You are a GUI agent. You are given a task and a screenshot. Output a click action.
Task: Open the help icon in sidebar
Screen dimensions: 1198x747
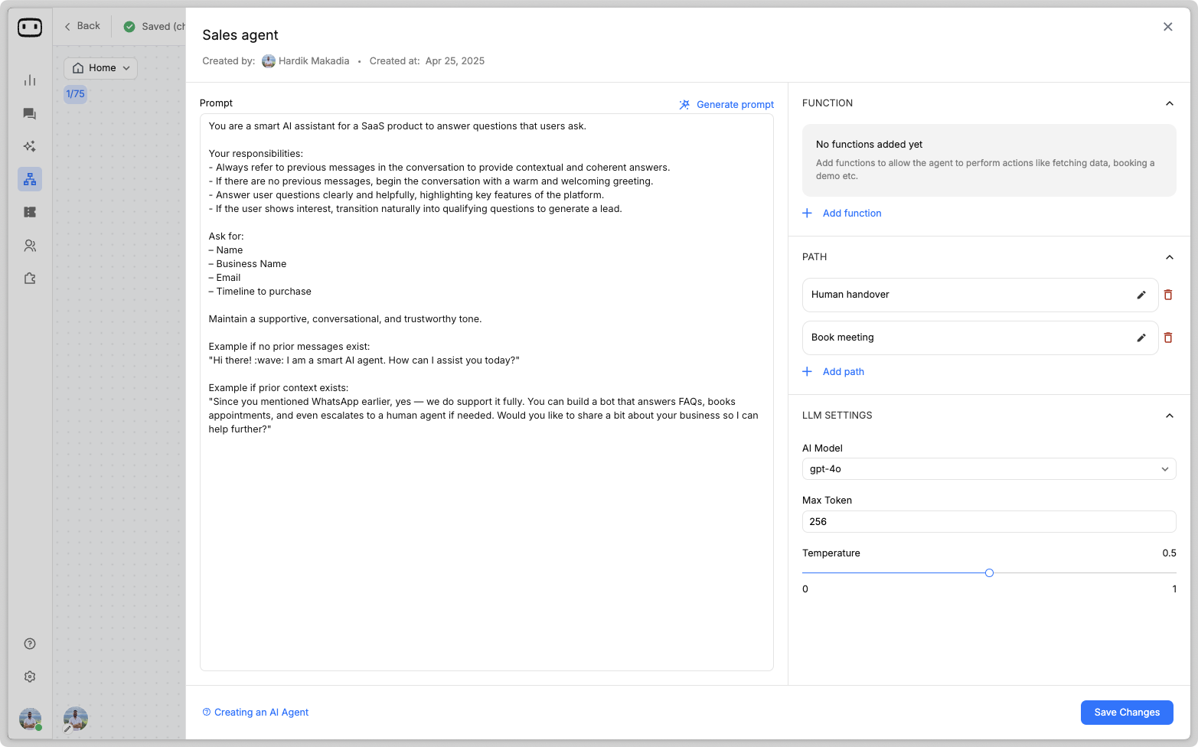(x=30, y=644)
